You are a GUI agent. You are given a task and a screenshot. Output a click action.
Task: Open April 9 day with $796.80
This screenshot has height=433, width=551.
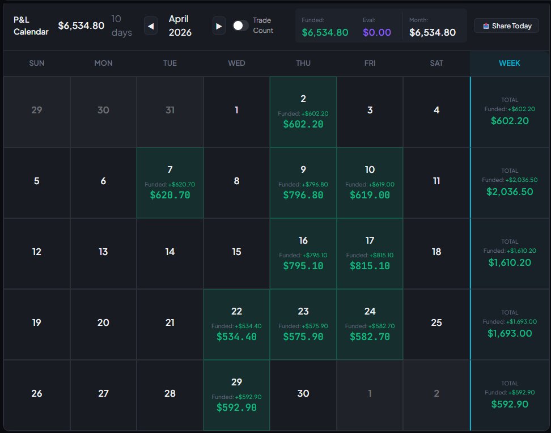(303, 182)
